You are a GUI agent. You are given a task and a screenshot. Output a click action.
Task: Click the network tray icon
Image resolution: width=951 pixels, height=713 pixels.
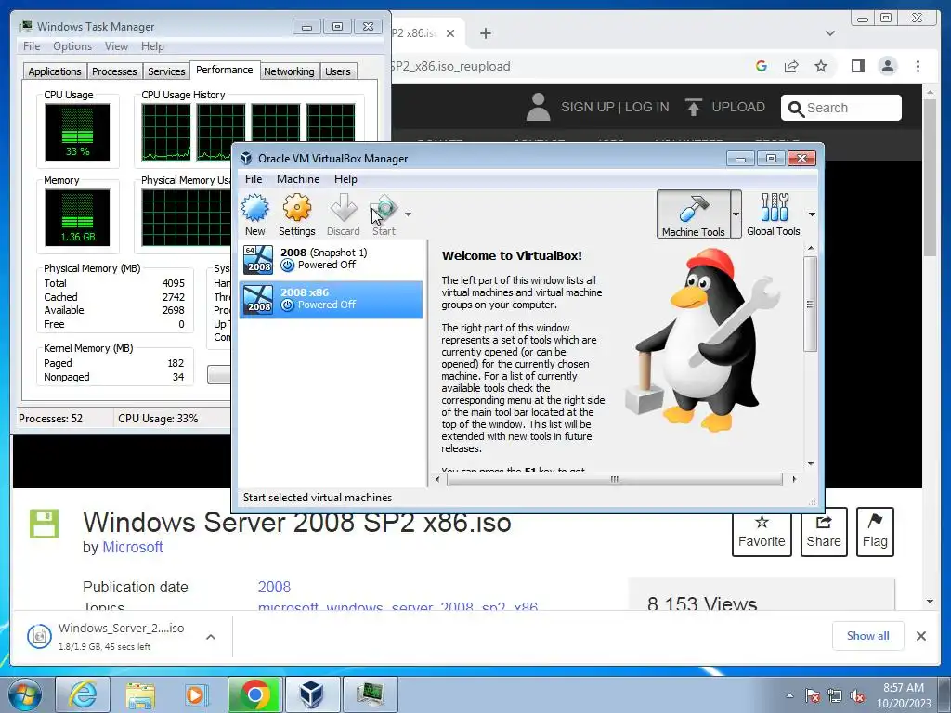click(835, 695)
